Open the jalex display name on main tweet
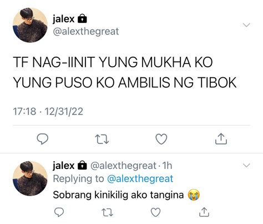This screenshot has height=224, width=263. (x=64, y=19)
